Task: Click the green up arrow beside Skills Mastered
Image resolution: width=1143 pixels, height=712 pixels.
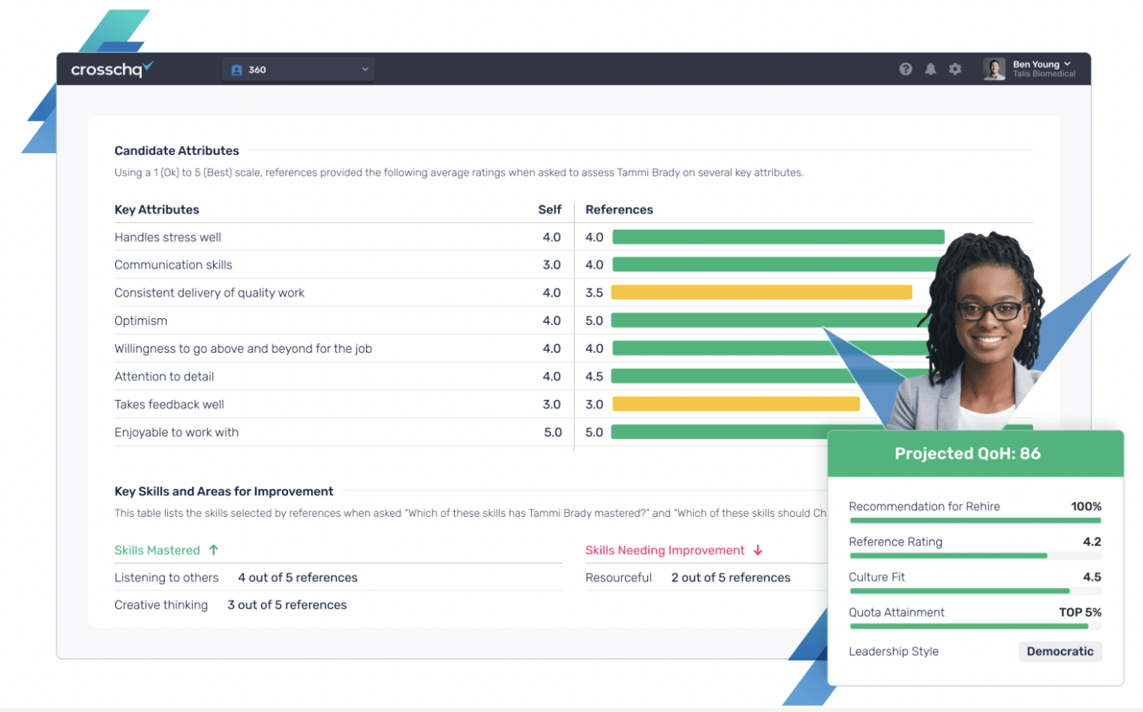Action: 212,550
